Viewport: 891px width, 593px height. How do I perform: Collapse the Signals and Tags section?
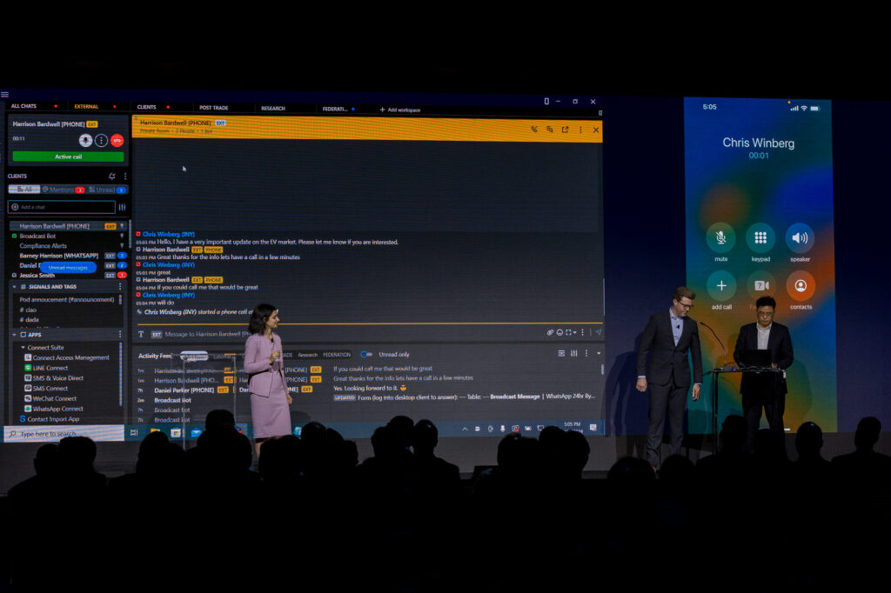point(14,286)
